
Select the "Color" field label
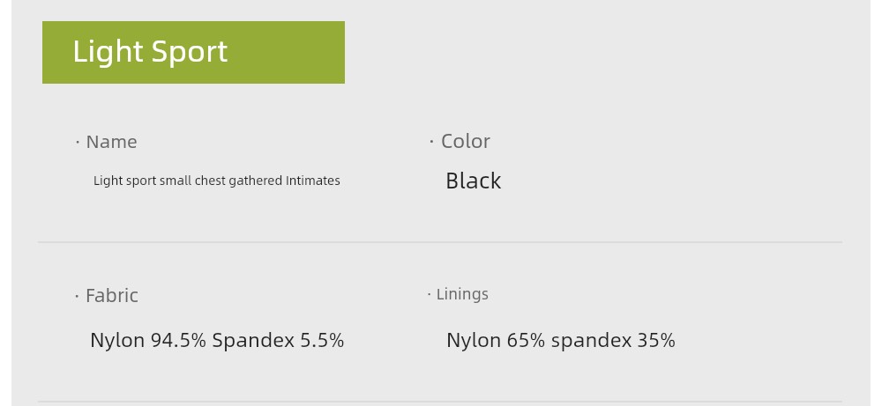[x=465, y=141]
